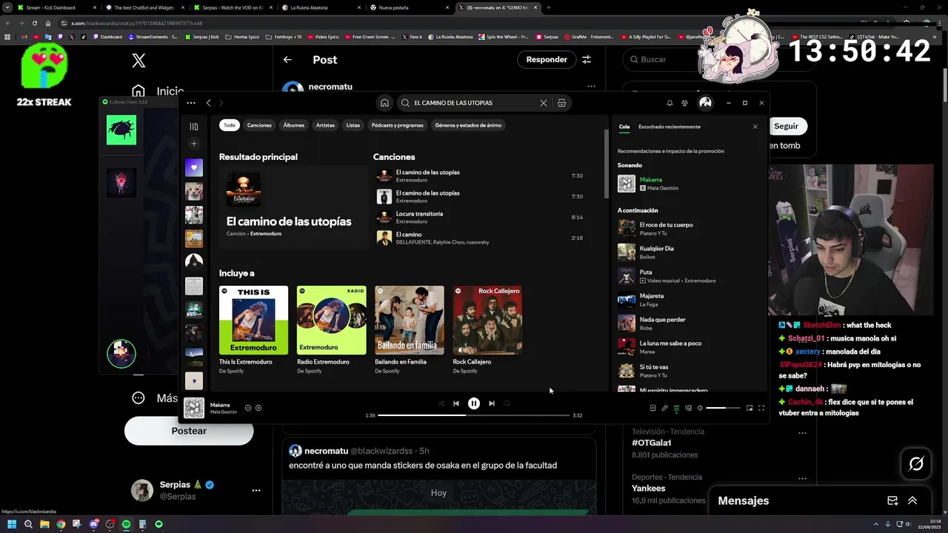This screenshot has height=533, width=948.
Task: Go back with X Post arrow
Action: click(x=287, y=59)
